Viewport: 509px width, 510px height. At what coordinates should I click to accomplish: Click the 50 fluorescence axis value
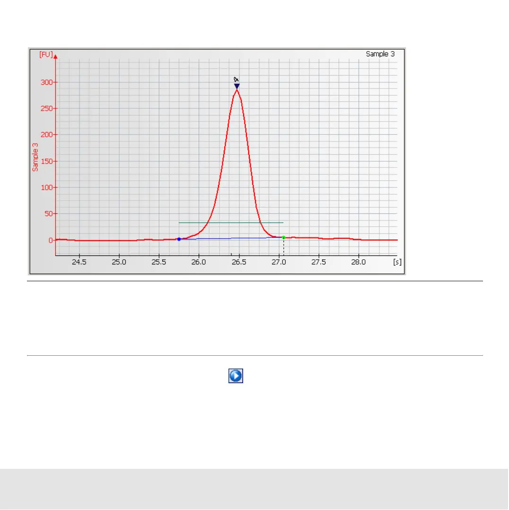pyautogui.click(x=48, y=214)
